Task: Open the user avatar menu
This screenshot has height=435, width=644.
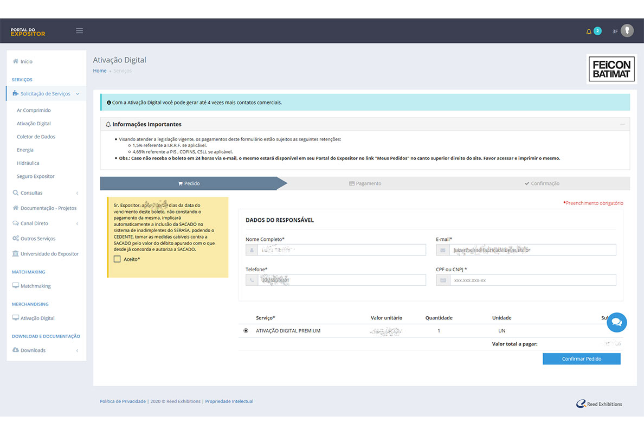Action: click(627, 31)
